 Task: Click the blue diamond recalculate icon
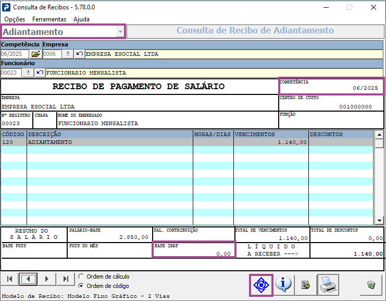tap(261, 285)
